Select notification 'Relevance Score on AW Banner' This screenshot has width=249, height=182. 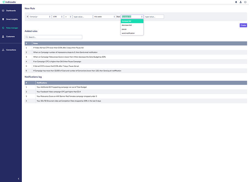click(136, 96)
